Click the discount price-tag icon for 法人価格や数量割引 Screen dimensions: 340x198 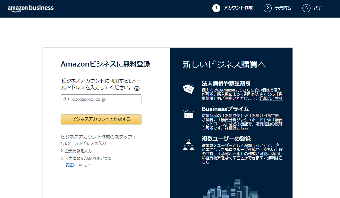[189, 88]
